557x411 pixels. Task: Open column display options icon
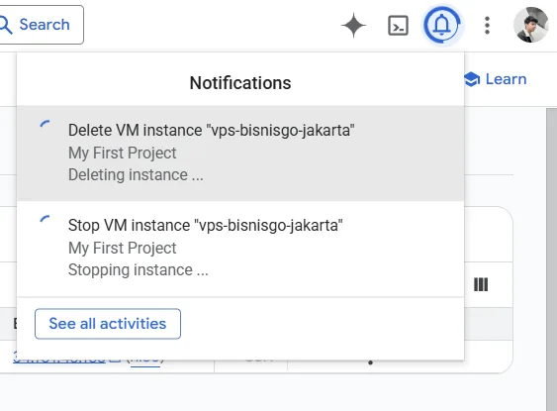pyautogui.click(x=481, y=284)
